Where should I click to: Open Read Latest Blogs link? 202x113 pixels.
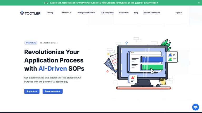pos(48,43)
